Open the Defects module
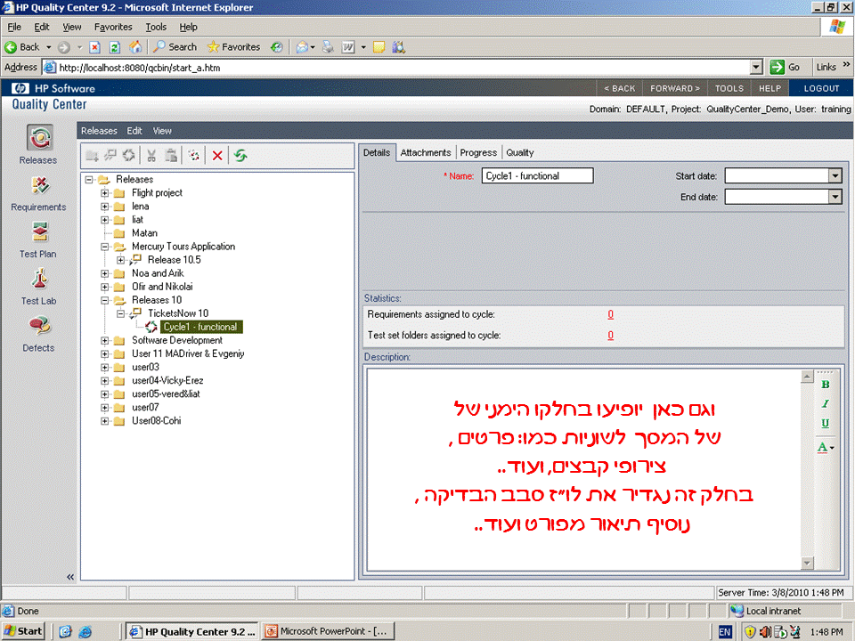The image size is (855, 641). [38, 333]
